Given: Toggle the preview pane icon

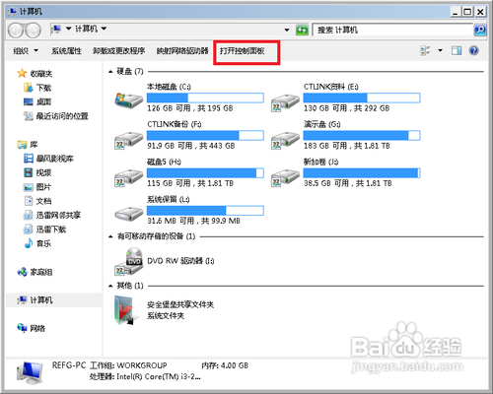Looking at the screenshot, I should coord(457,50).
